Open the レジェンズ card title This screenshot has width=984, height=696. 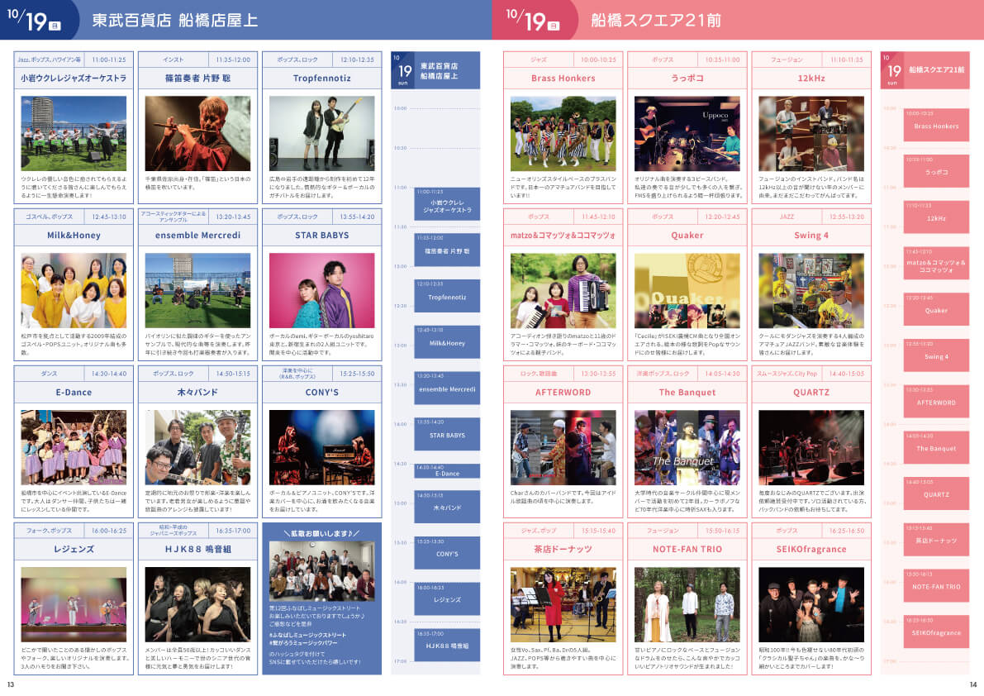coord(74,549)
